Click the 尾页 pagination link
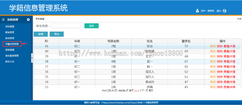Viewport: 242px width, 105px height. (x=151, y=91)
